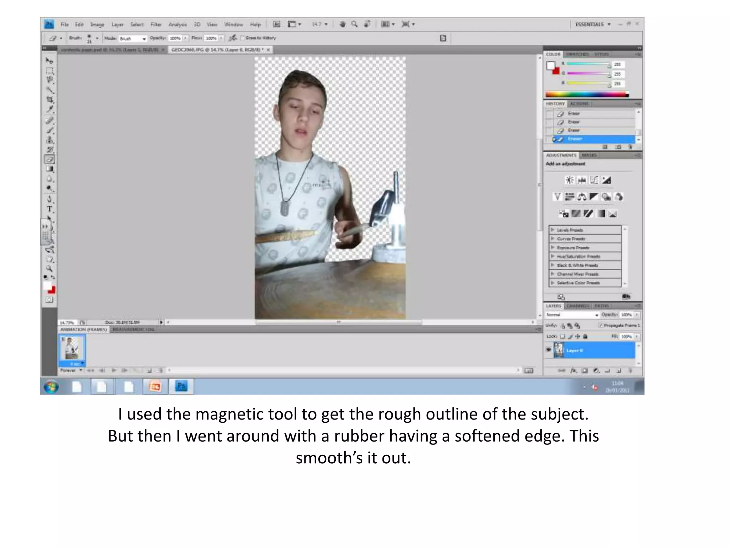Select the Clone Stamp tool
Viewport: 730px width, 547px height.
pos(50,140)
